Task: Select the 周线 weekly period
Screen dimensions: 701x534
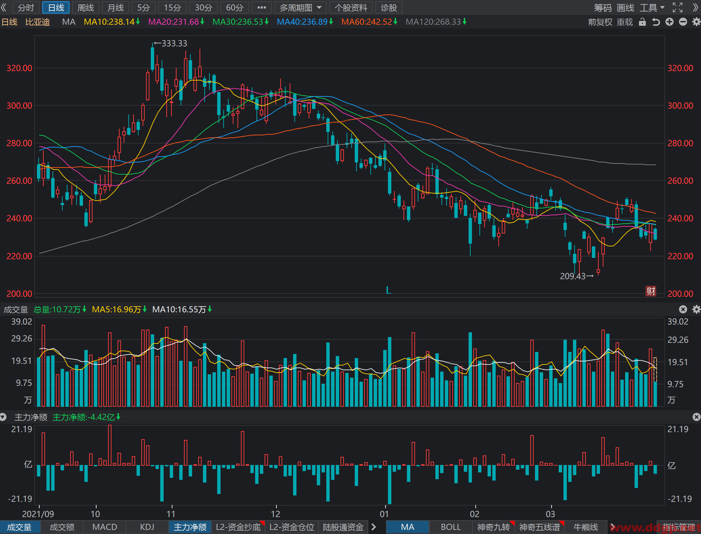Action: coord(85,7)
